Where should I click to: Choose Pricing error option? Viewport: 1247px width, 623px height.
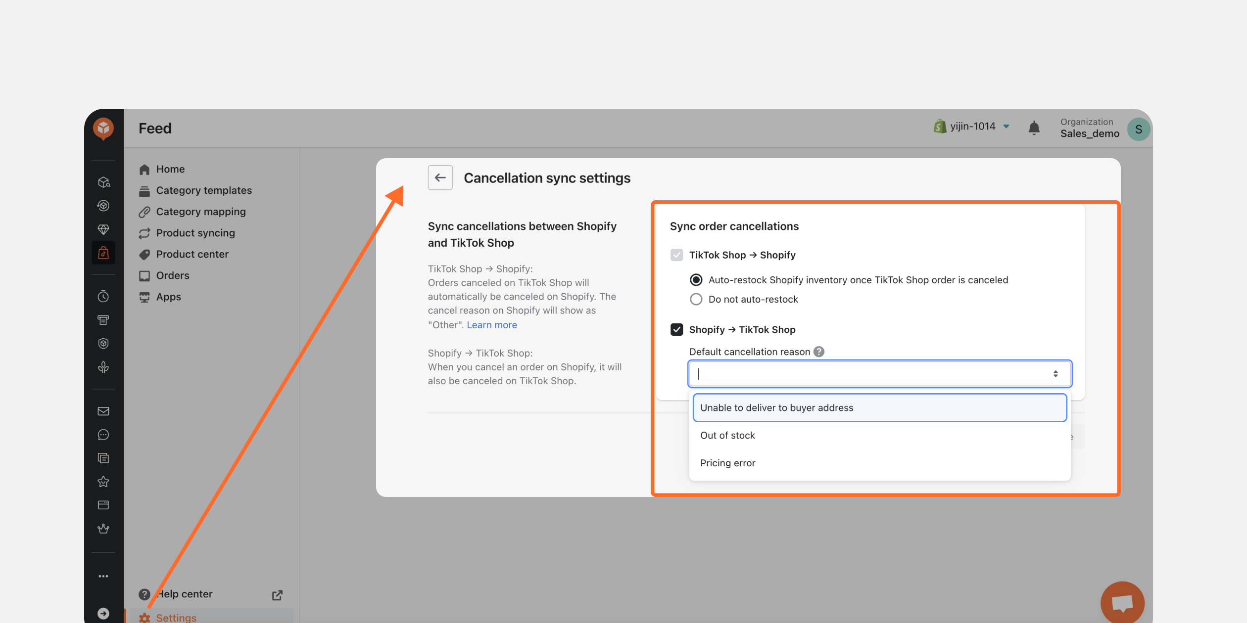click(x=880, y=463)
